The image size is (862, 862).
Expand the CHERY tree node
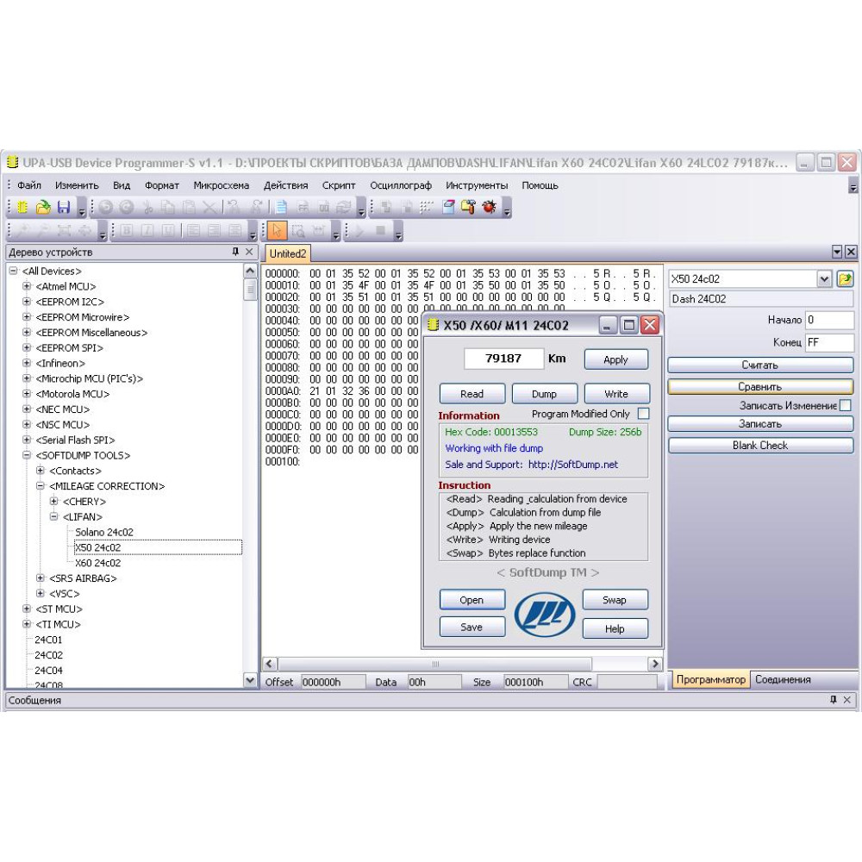tap(53, 502)
